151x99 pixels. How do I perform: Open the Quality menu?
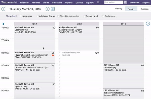point(79,3)
